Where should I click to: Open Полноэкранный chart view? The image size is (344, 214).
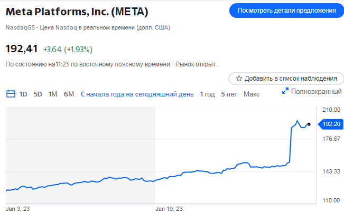pos(316,91)
